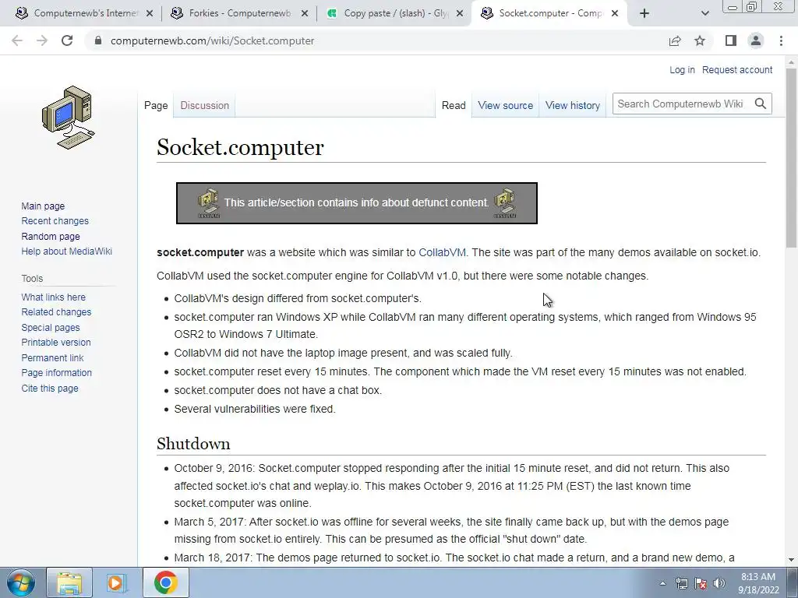The width and height of the screenshot is (798, 598).
Task: Follow the CollabVM link in the article
Action: [442, 252]
